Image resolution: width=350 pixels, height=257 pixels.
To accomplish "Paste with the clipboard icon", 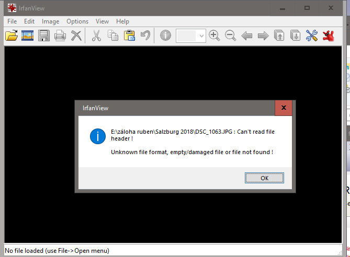I will click(129, 36).
